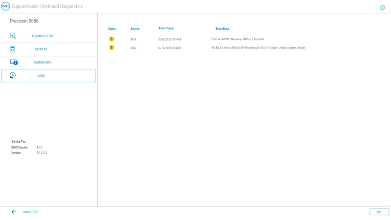Select the Logs menu item

[48, 76]
